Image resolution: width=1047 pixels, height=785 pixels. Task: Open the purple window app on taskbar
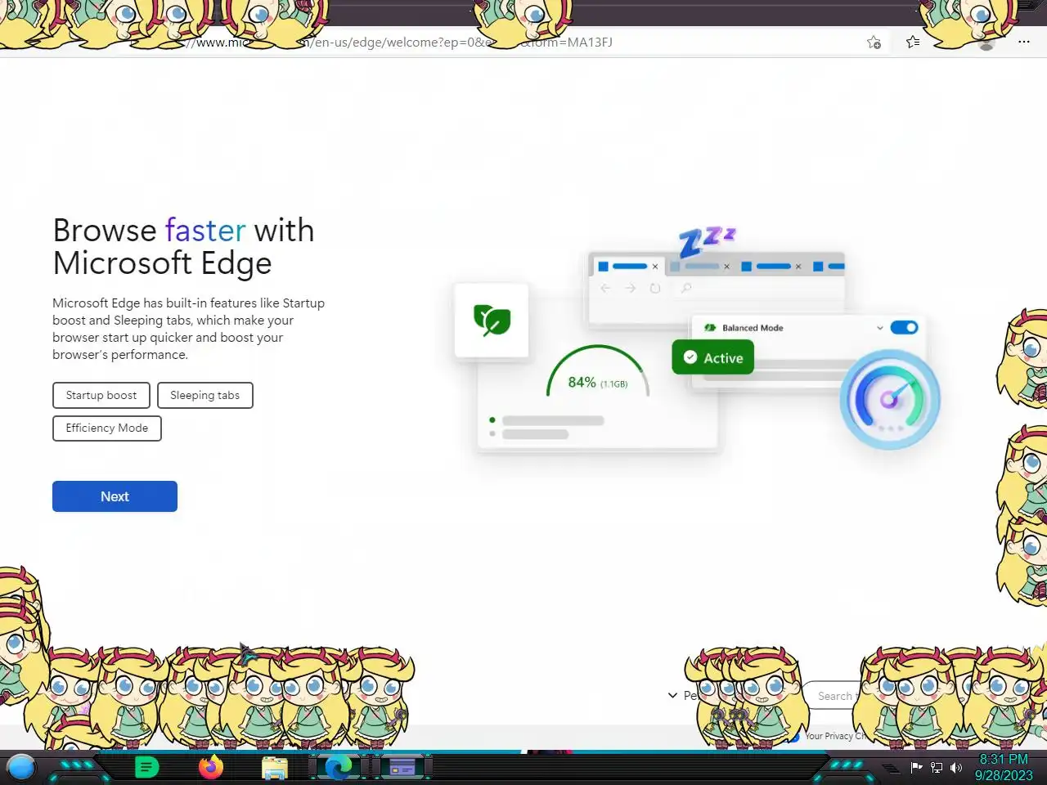point(402,767)
